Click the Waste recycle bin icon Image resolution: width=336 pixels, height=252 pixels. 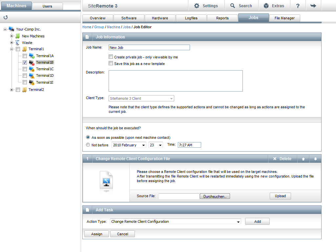[18, 43]
